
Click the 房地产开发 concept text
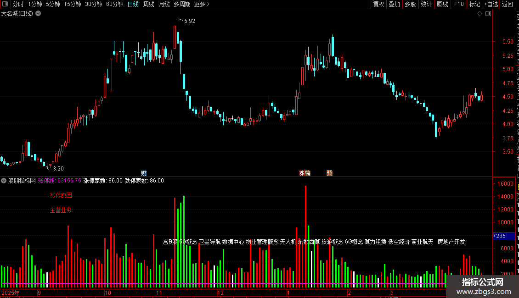(x=451, y=242)
